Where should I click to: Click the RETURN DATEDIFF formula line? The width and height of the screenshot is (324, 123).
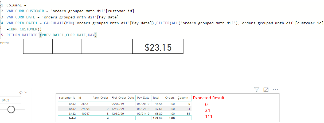(52, 35)
